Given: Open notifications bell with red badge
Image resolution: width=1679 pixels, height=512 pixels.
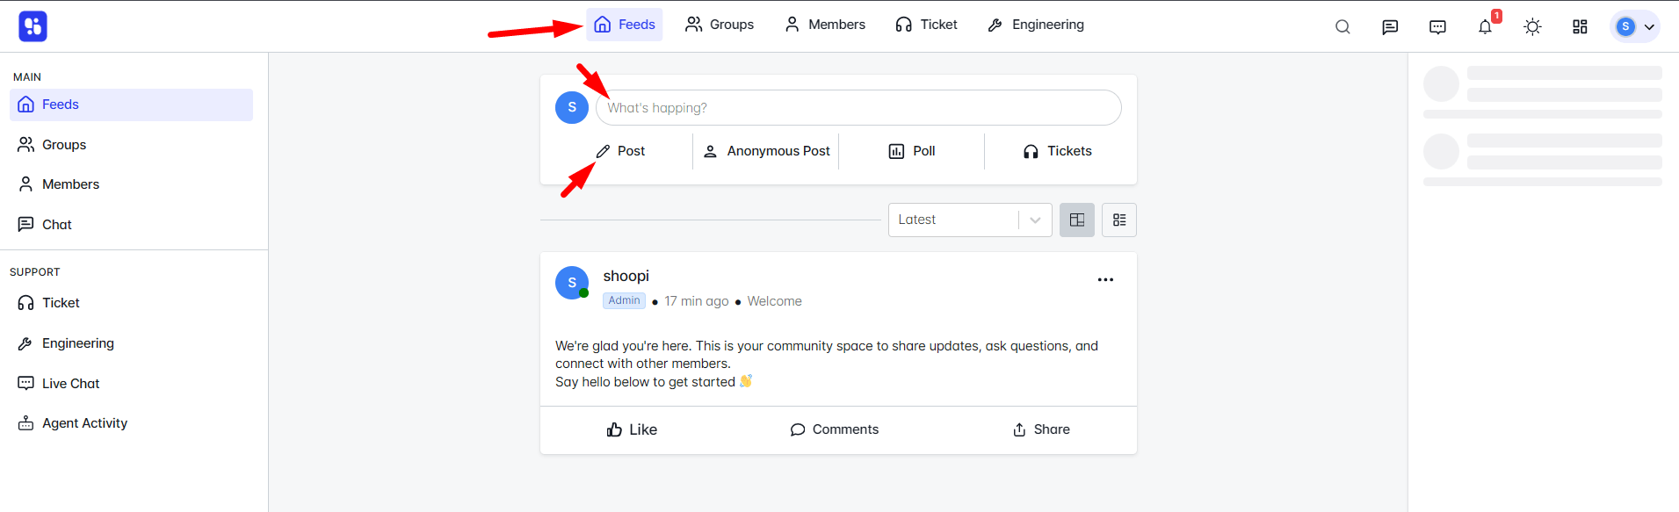Looking at the screenshot, I should (1486, 25).
